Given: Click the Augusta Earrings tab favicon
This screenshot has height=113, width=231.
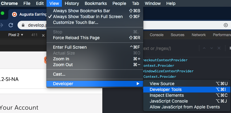Looking at the screenshot, I should point(14,14).
